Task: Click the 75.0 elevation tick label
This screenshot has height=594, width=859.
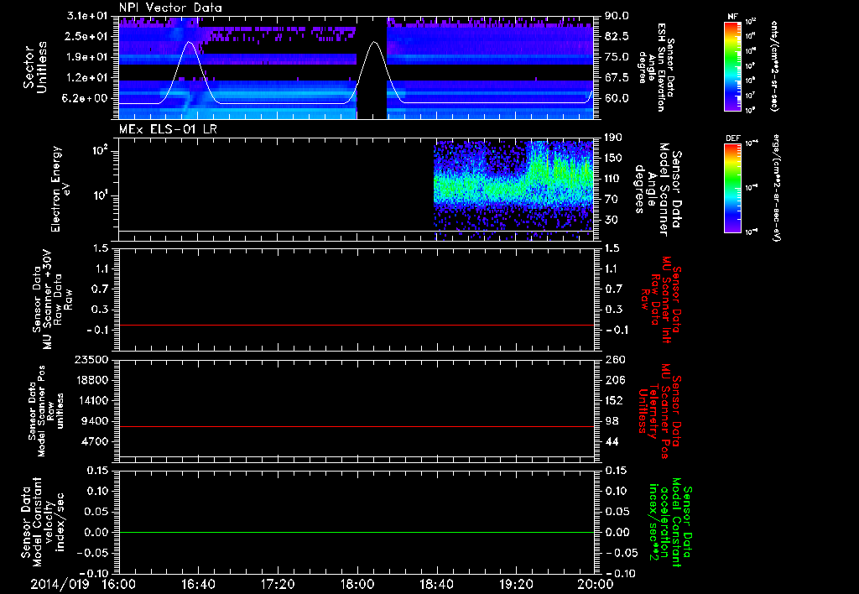Action: tap(617, 57)
